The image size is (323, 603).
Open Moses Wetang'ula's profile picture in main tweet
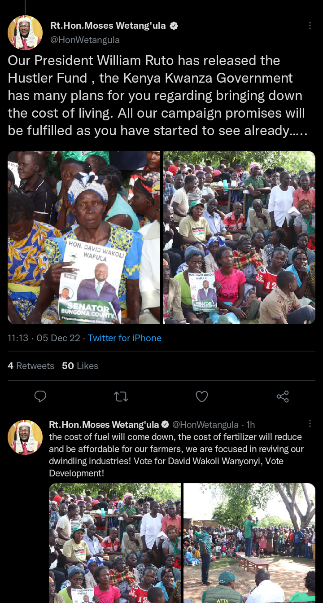25,33
